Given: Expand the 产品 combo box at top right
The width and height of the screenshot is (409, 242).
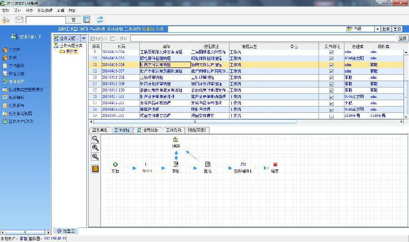Looking at the screenshot, I should 377,29.
